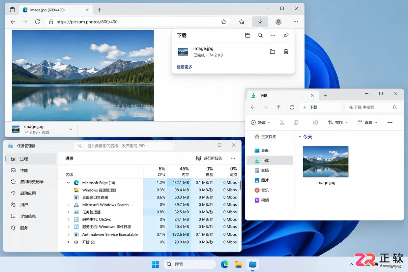Click the Edge profile avatar icon

(278, 22)
